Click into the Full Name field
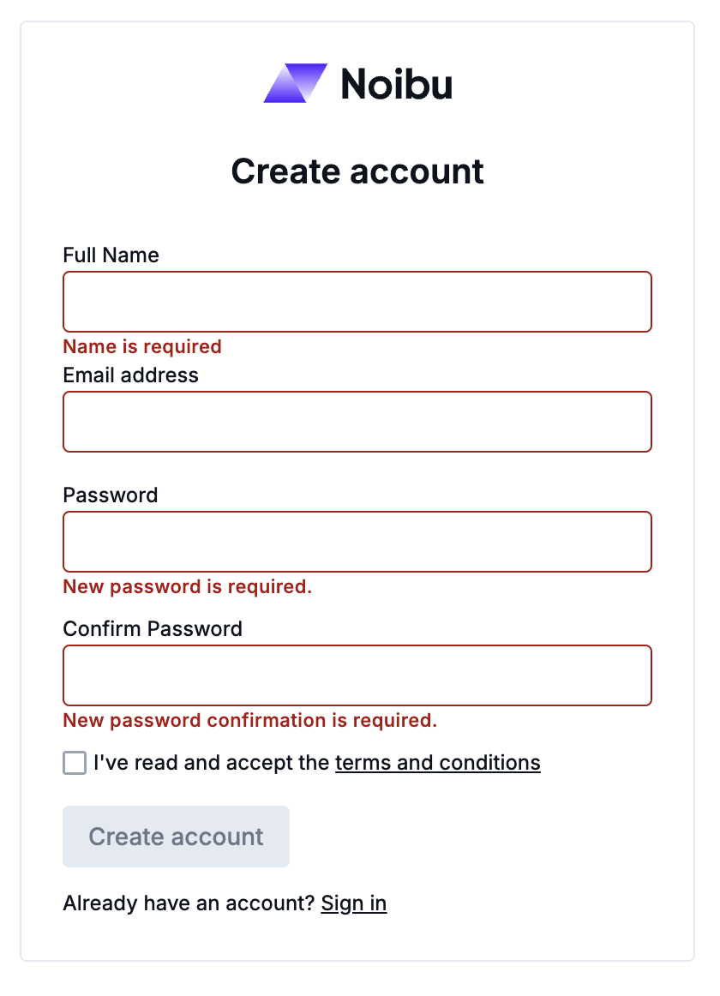The height and width of the screenshot is (996, 720). pyautogui.click(x=357, y=301)
